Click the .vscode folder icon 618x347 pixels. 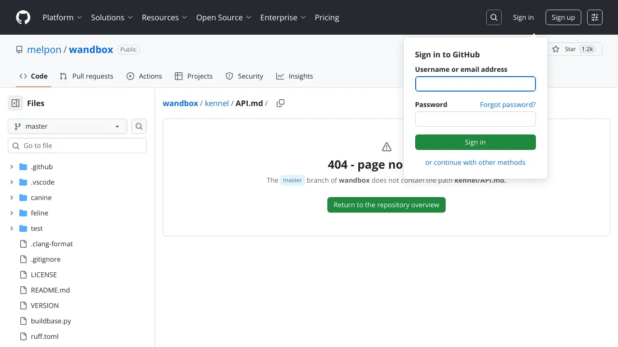tap(23, 182)
